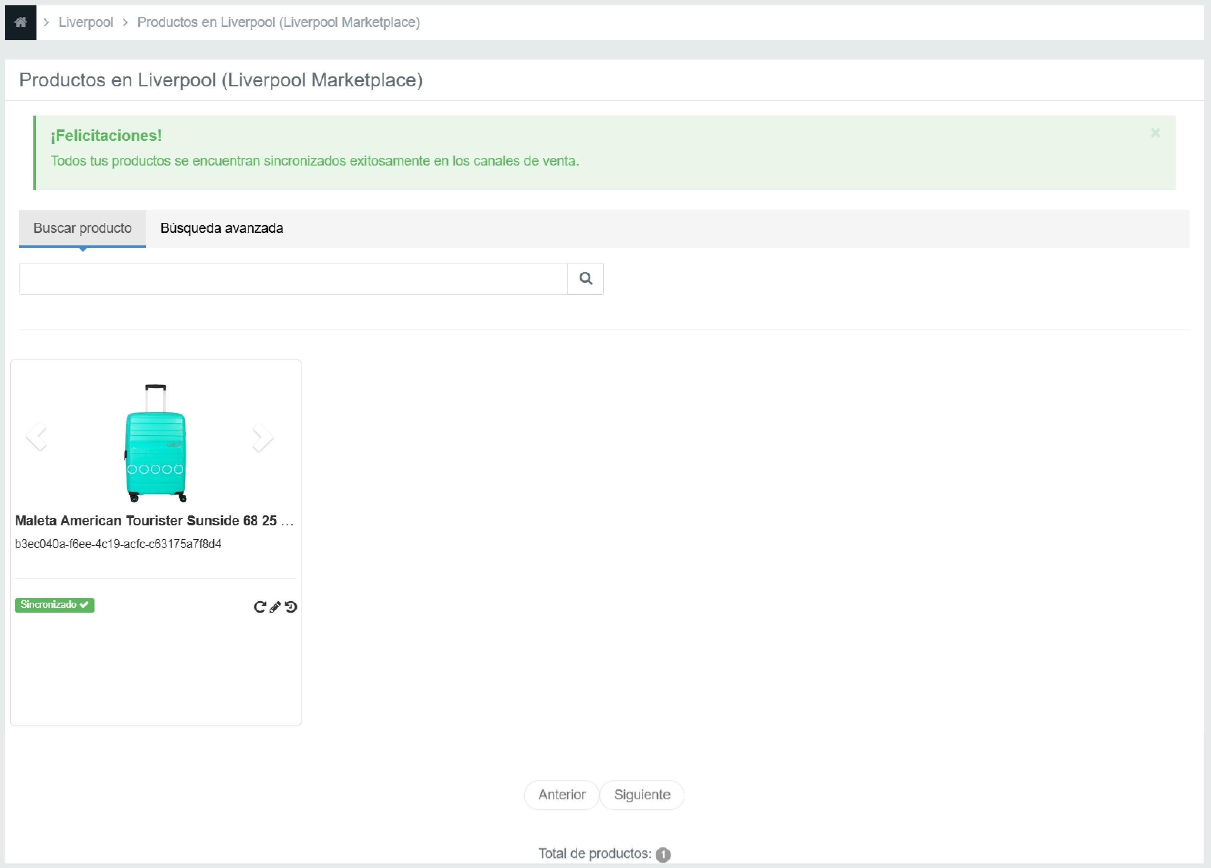
Task: Edit product with pencil icon
Action: 275,607
